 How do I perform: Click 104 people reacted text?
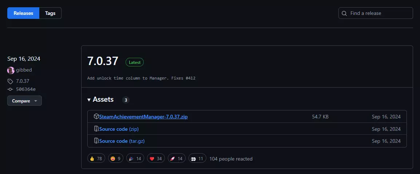click(231, 159)
